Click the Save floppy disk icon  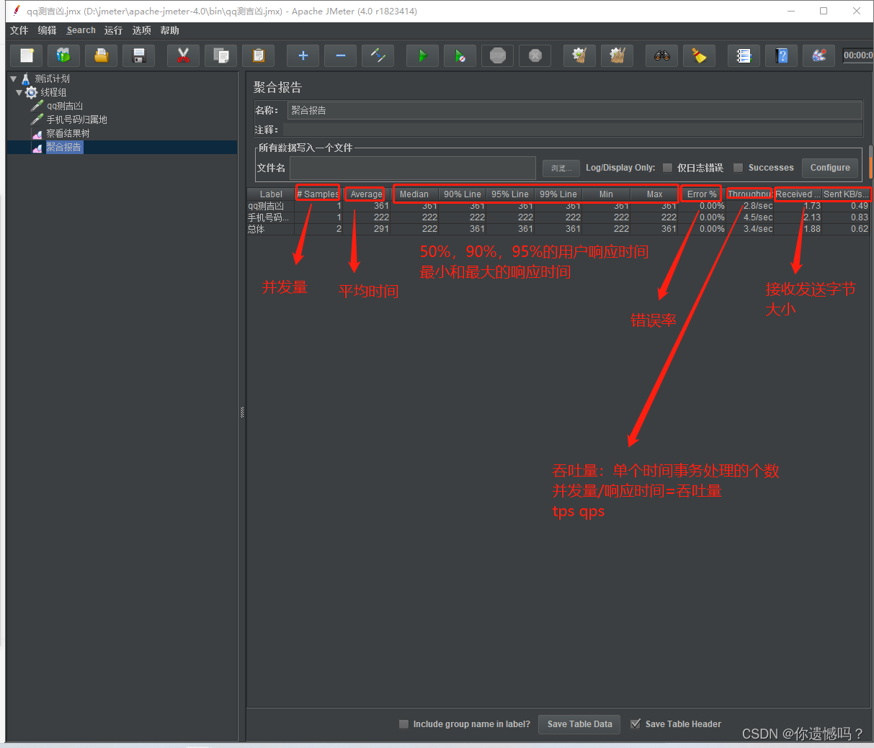click(x=139, y=55)
